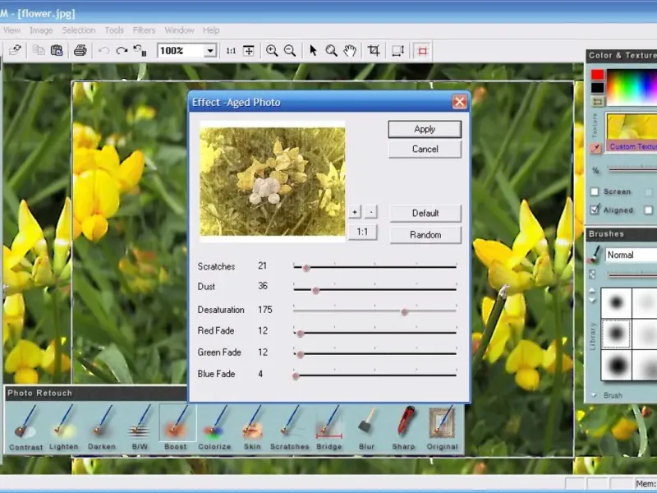Click the Zoom In magnifier icon

(272, 50)
